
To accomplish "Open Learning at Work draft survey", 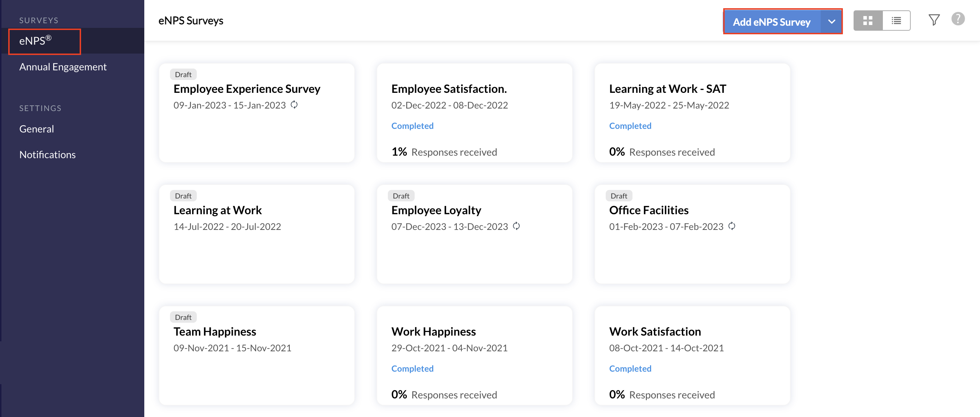I will (217, 210).
